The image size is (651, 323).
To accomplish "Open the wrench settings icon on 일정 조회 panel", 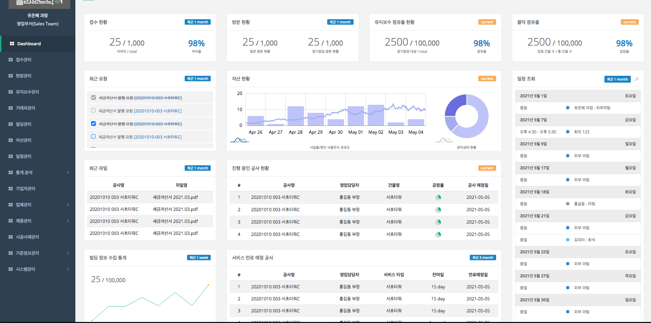I will [637, 79].
